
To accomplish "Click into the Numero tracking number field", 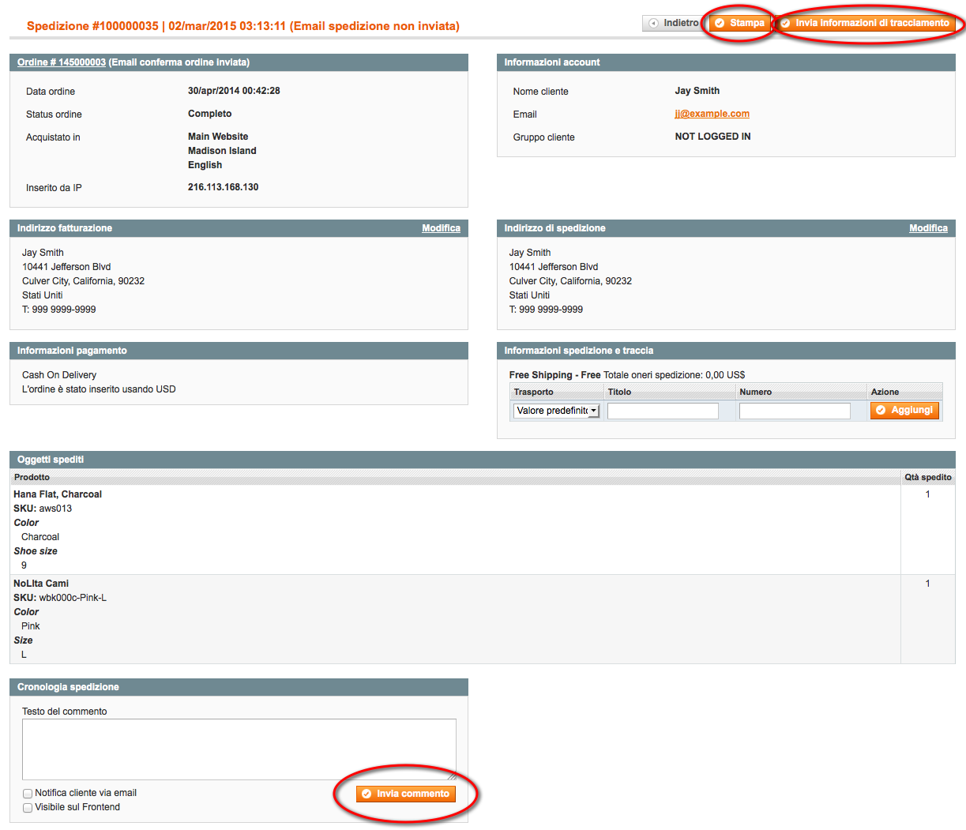I will [795, 411].
